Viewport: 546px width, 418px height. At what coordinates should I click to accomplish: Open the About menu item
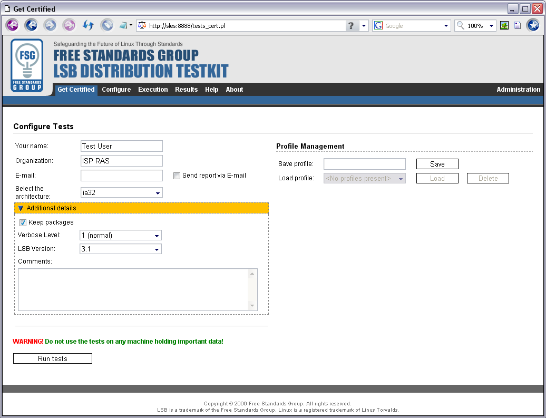[235, 90]
